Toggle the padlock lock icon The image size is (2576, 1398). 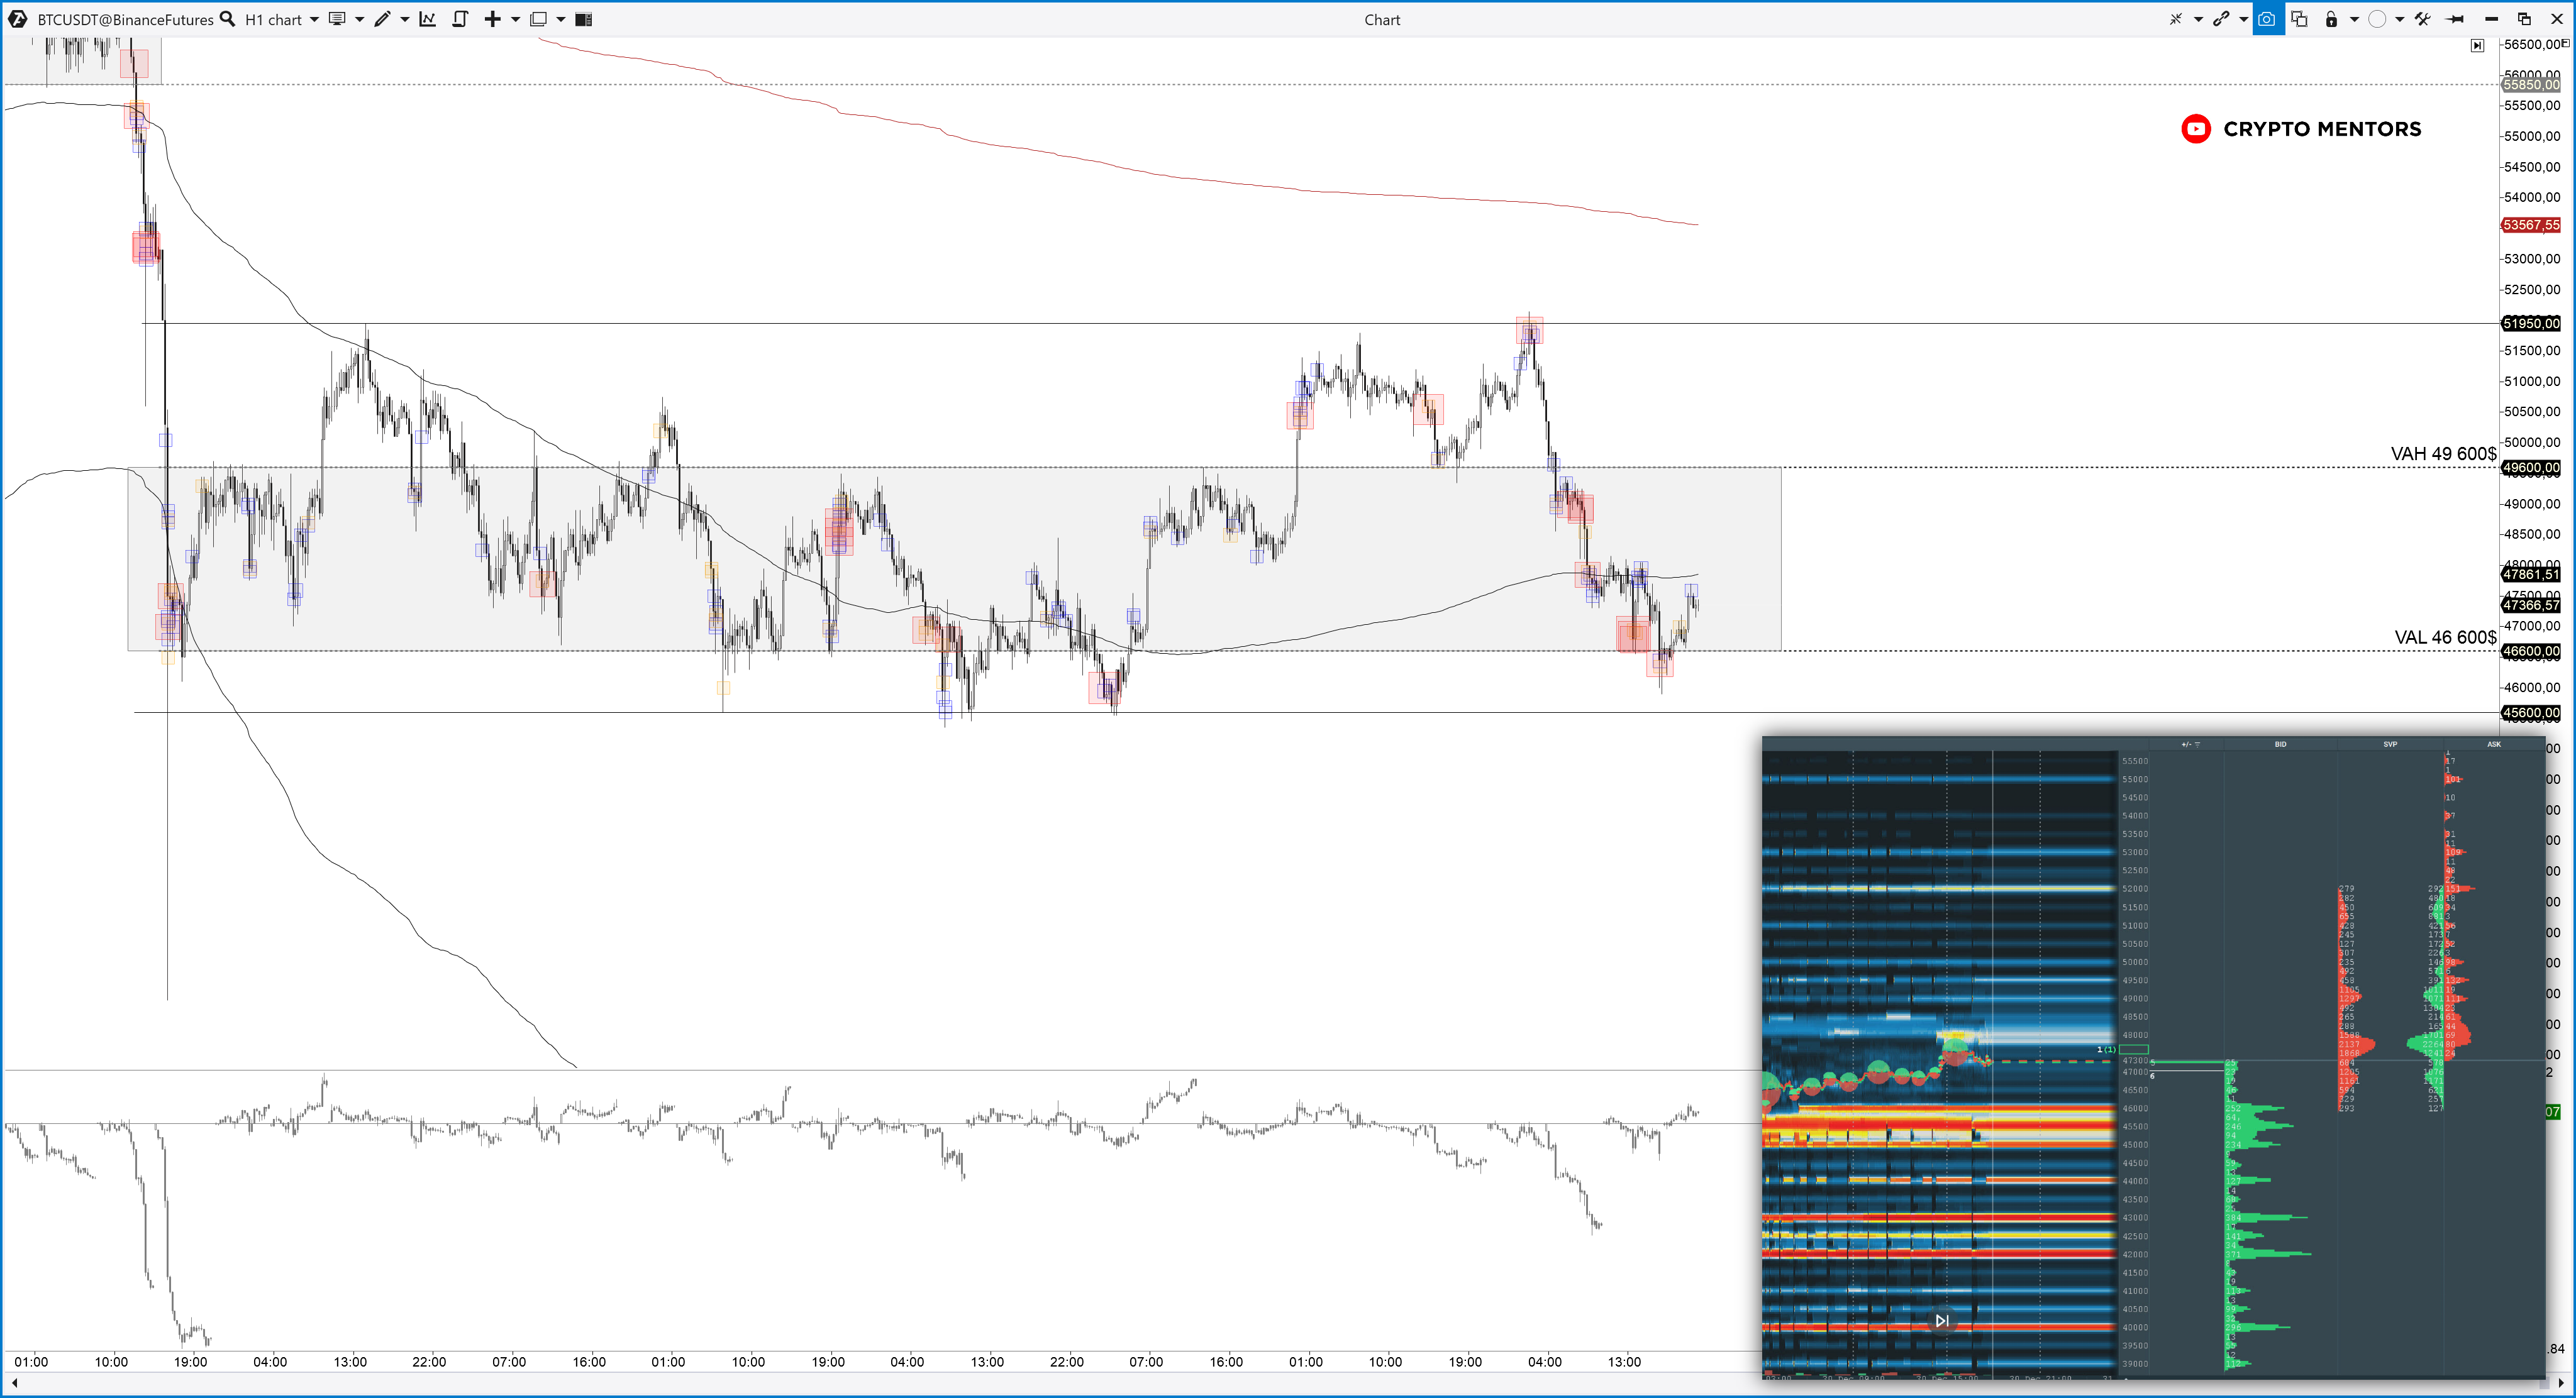click(x=2331, y=19)
